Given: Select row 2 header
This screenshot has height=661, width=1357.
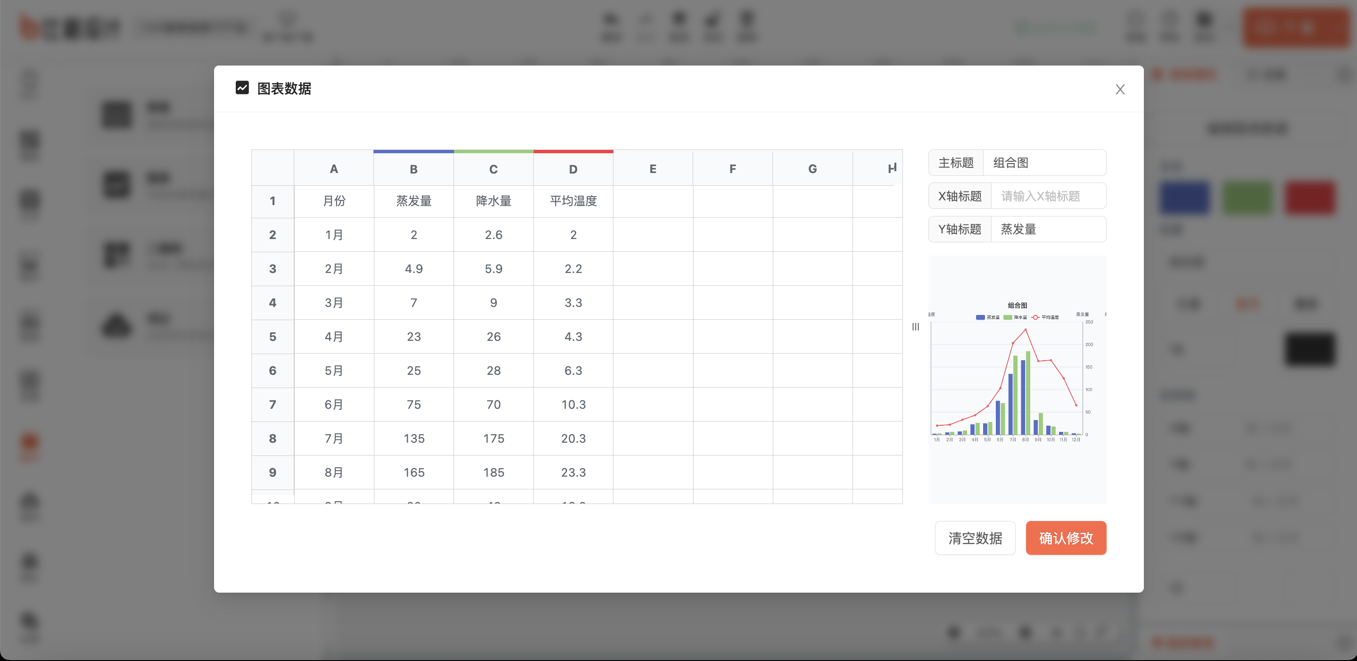Looking at the screenshot, I should (x=273, y=234).
